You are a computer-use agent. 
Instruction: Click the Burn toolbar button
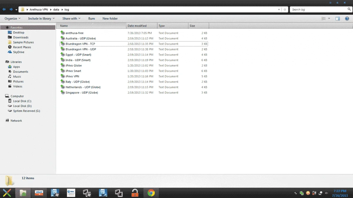pyautogui.click(x=91, y=19)
